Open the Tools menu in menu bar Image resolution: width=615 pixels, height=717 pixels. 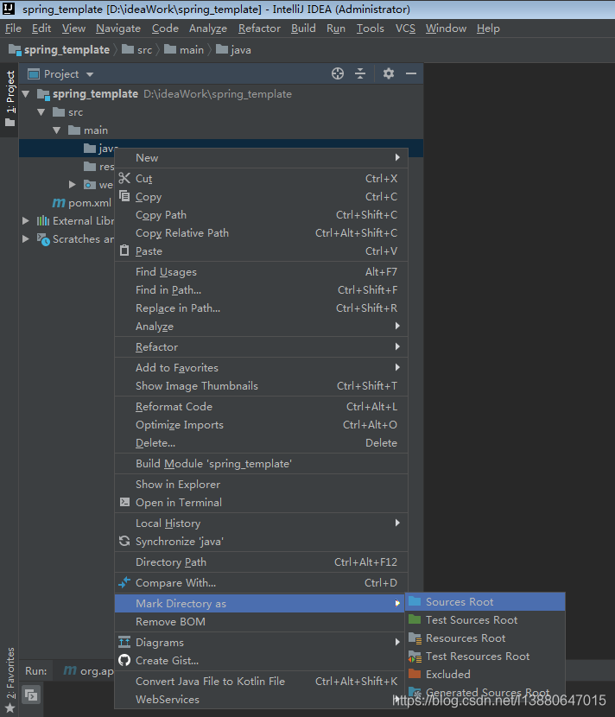371,29
